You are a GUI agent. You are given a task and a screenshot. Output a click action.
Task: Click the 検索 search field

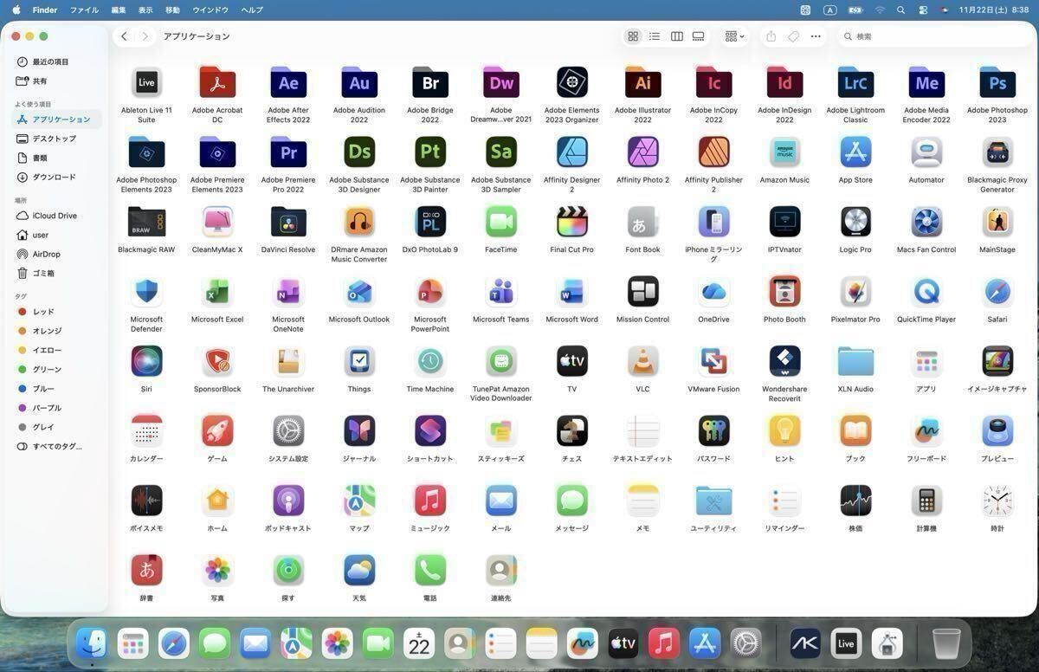tap(933, 36)
